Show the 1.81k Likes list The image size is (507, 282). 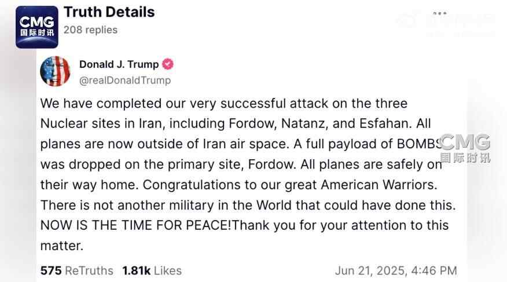click(x=152, y=270)
